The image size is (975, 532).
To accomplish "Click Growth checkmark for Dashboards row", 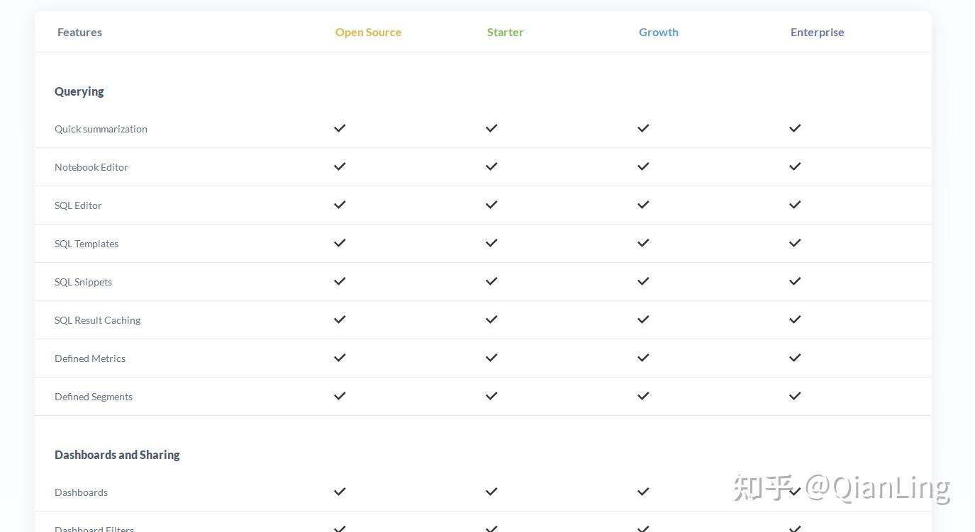I will (x=643, y=492).
